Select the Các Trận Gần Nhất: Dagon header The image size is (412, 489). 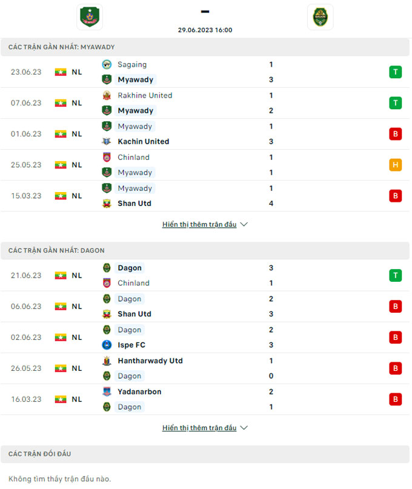tap(56, 251)
